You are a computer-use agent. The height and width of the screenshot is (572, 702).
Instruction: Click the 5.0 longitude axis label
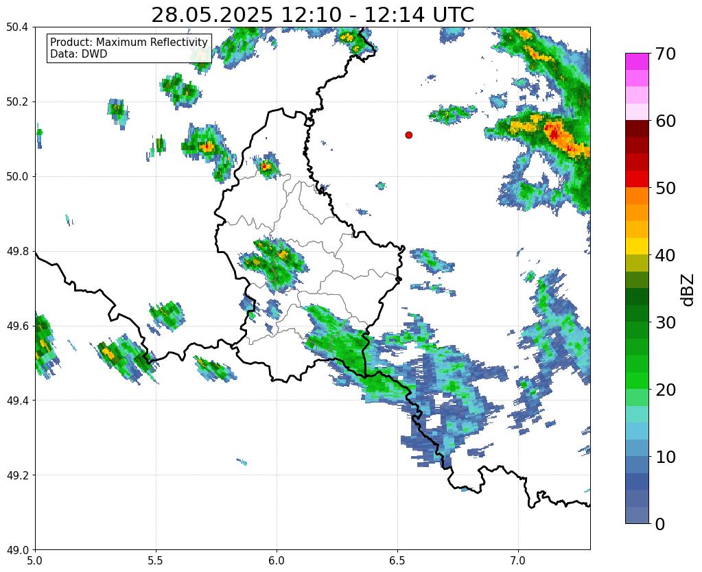click(35, 560)
